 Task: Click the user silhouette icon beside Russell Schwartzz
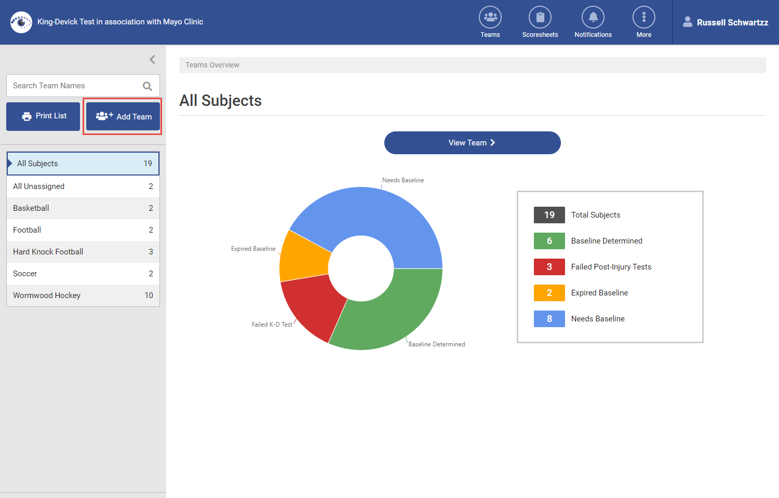(688, 22)
